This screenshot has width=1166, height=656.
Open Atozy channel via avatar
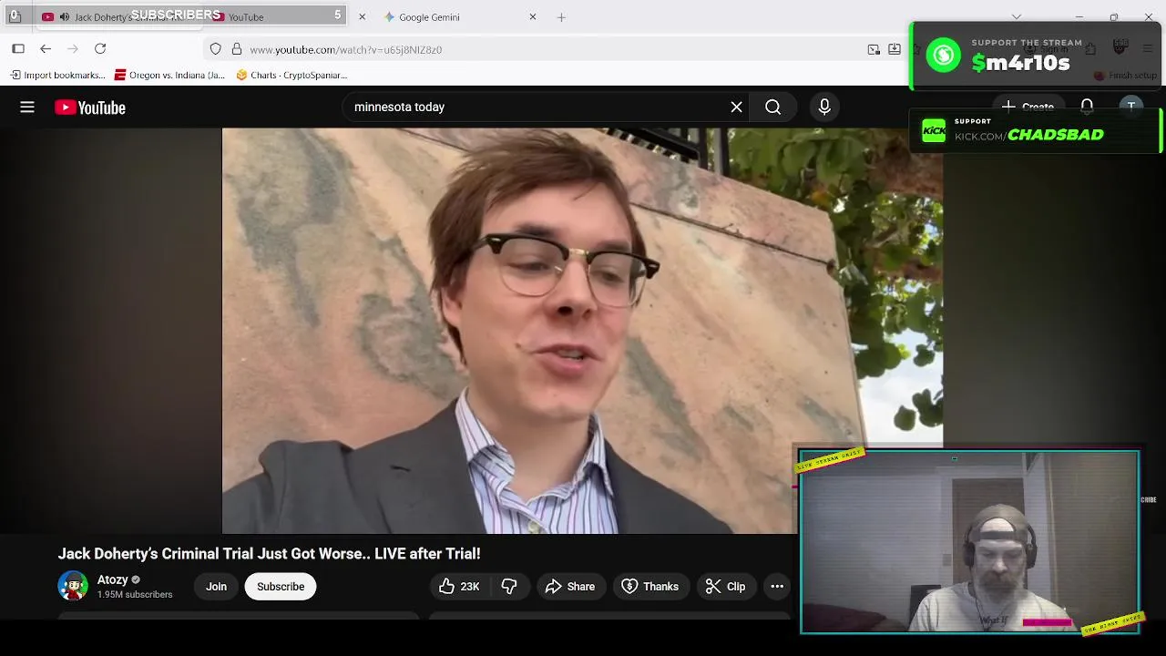tap(73, 586)
